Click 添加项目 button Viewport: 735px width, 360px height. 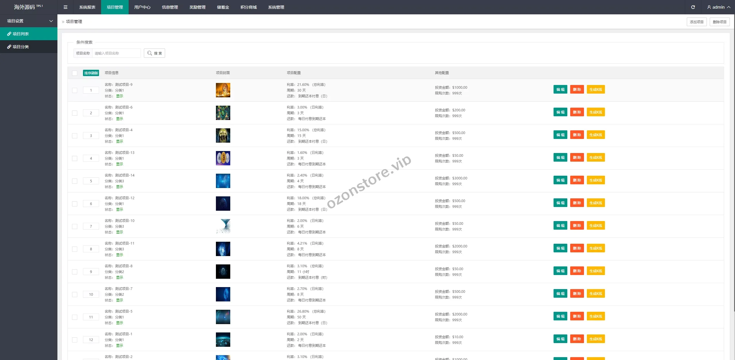(697, 22)
